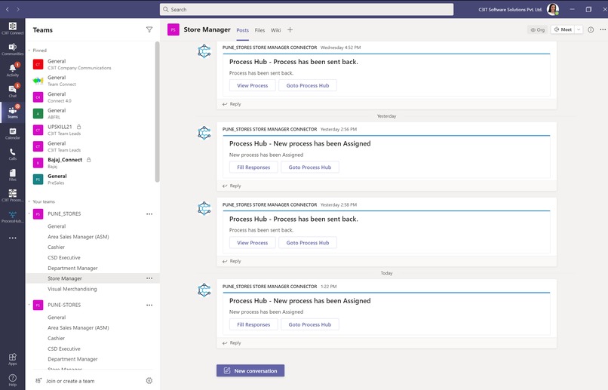Screen dimensions: 608x390
Task: Open more options for PUNE_STORES team
Action: pyautogui.click(x=149, y=213)
